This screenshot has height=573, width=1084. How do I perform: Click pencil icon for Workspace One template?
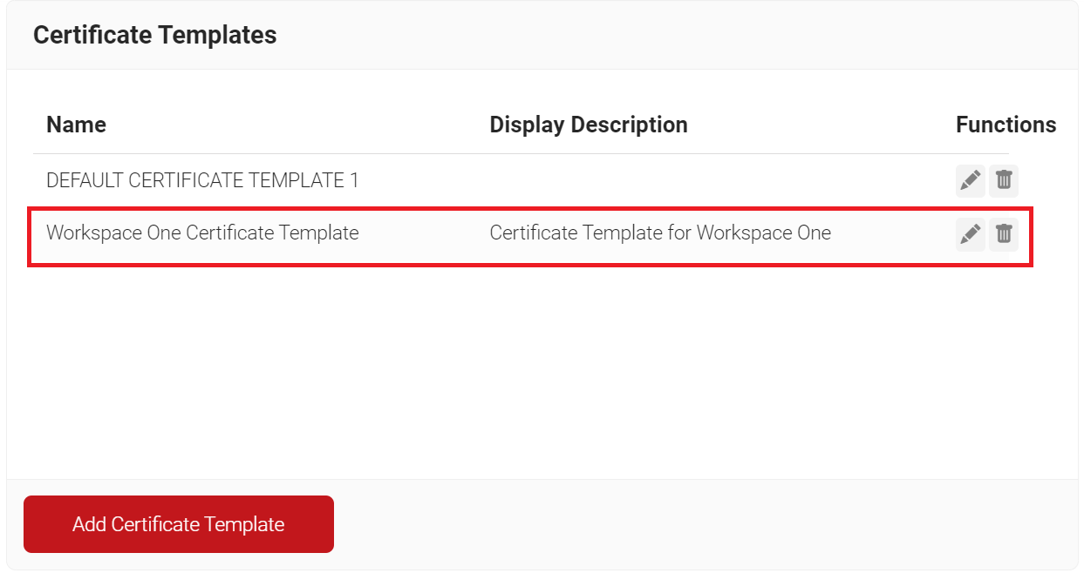pyautogui.click(x=970, y=233)
